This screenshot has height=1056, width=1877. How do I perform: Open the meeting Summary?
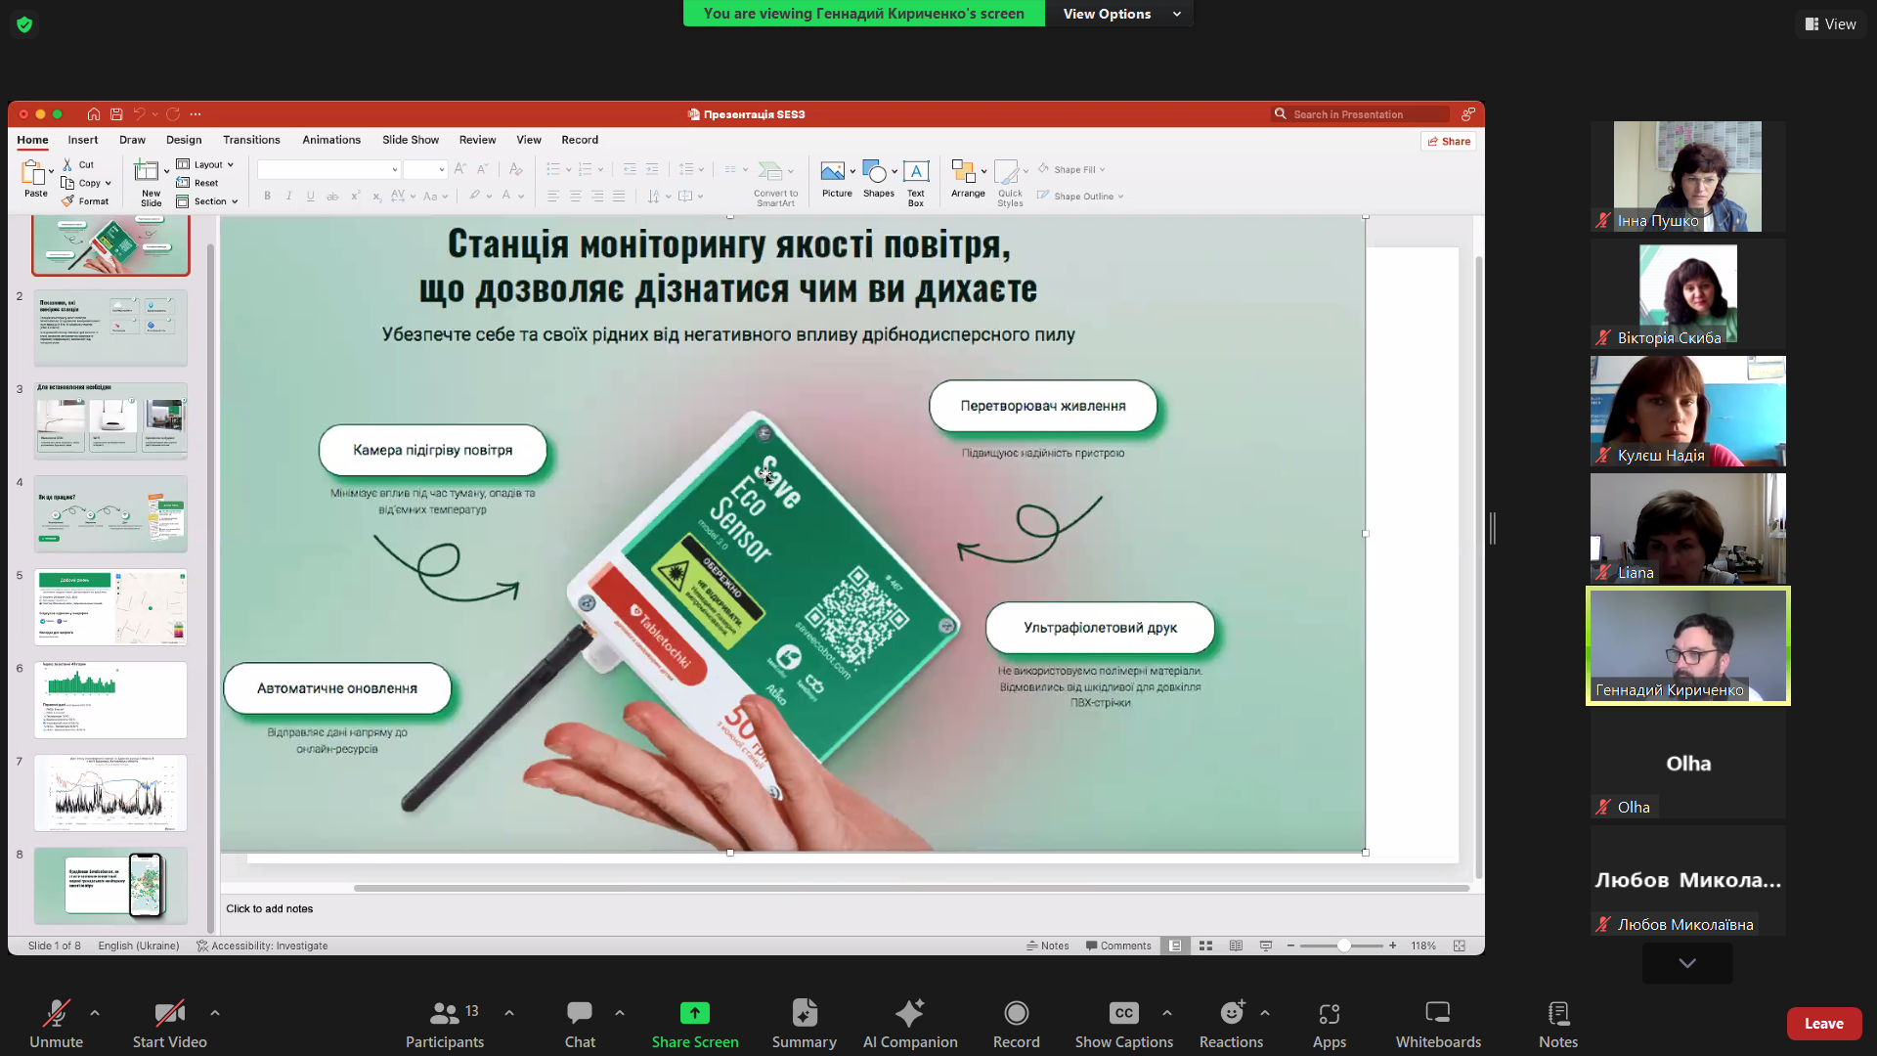click(804, 1023)
